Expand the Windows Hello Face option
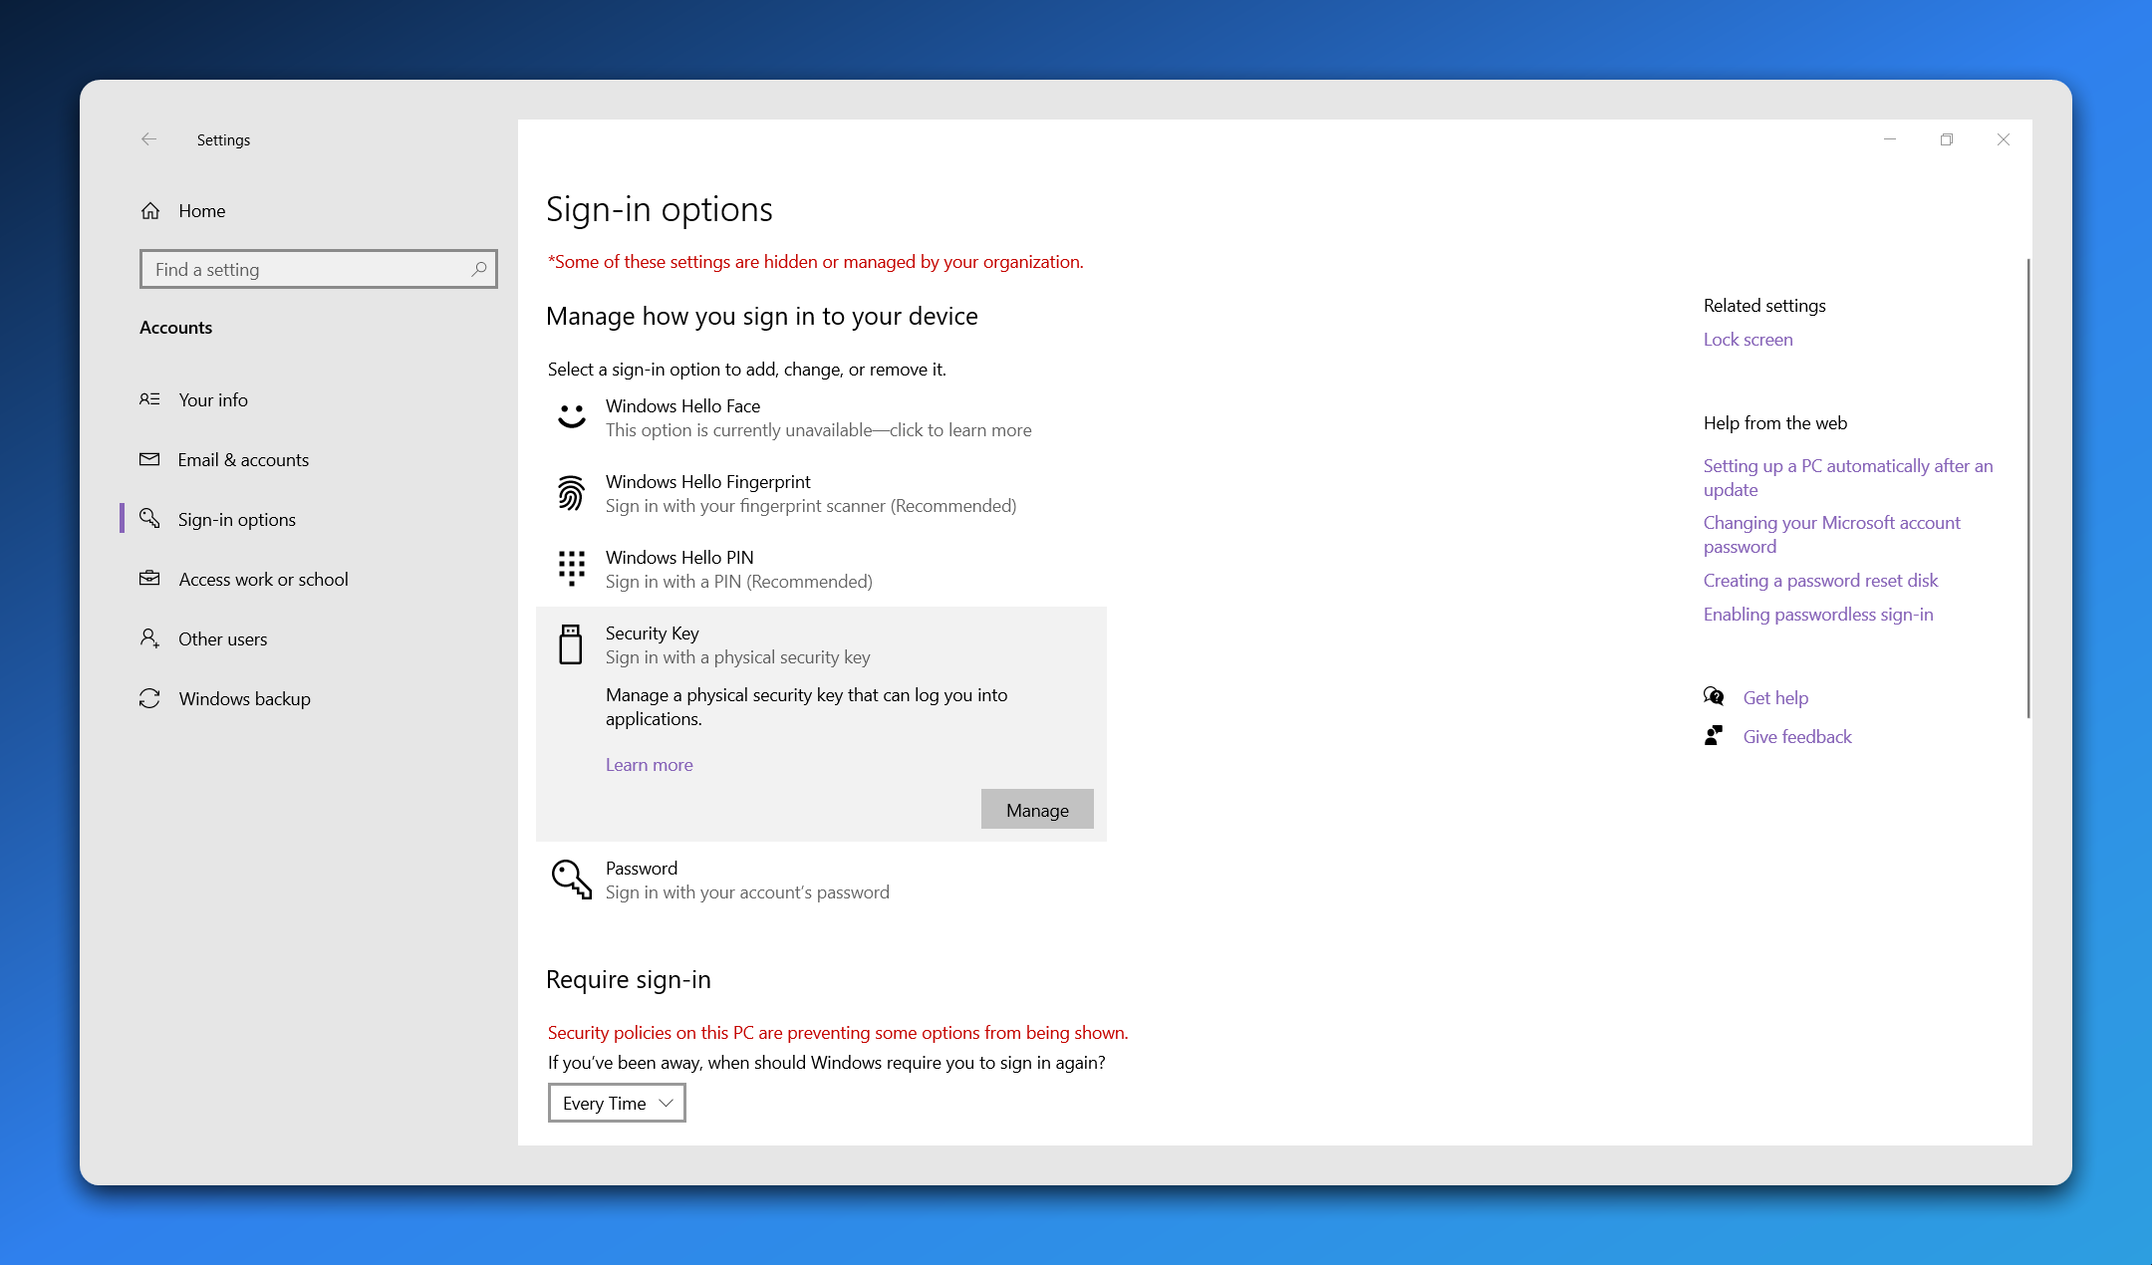Viewport: 2152px width, 1265px height. point(821,417)
